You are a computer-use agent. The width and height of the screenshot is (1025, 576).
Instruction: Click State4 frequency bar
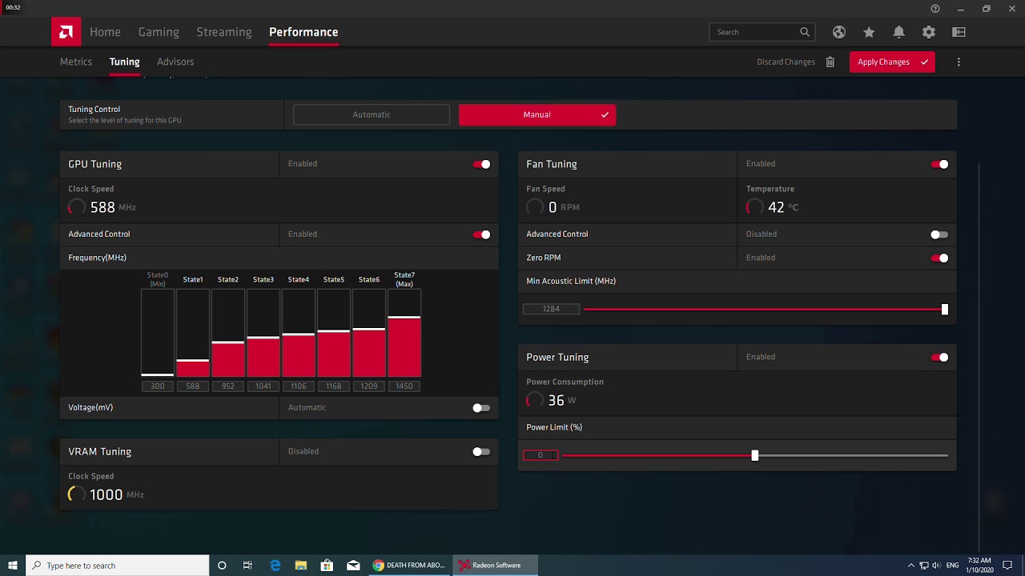299,333
